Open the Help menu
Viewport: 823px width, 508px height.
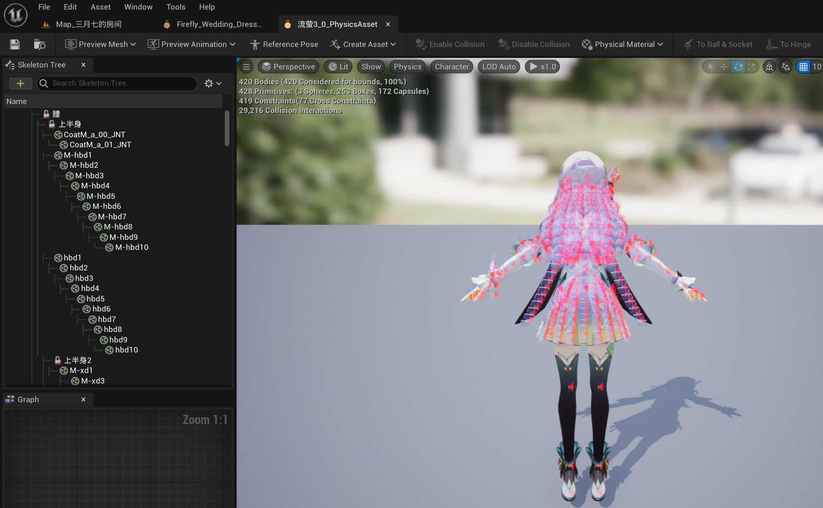click(207, 7)
